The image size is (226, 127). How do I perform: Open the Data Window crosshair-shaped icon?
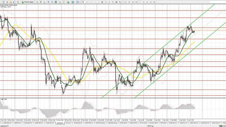[x=7, y=2]
